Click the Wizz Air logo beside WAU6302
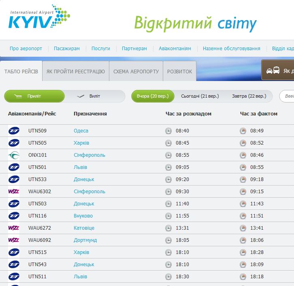This screenshot has width=294, height=286. [x=14, y=192]
